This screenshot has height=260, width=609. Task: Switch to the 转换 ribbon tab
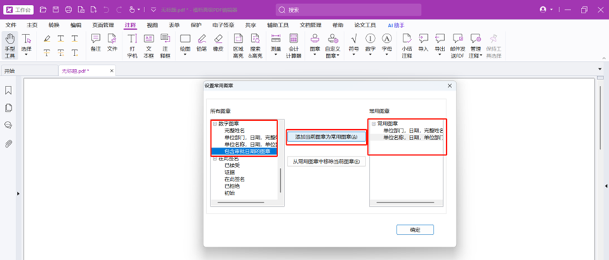[54, 25]
